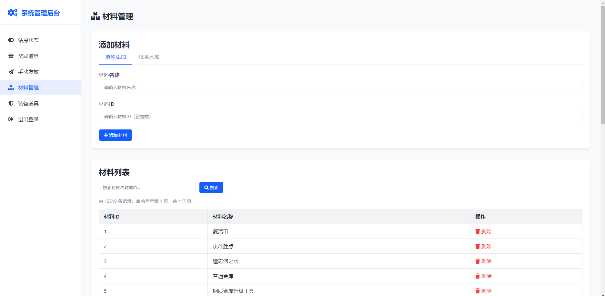Click into the 材料ID input field
This screenshot has height=296, width=605.
[340, 117]
